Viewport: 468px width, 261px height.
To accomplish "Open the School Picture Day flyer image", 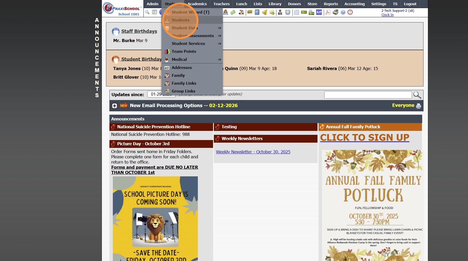I will click(x=155, y=219).
